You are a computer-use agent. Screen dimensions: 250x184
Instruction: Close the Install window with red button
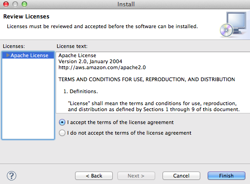6,4
